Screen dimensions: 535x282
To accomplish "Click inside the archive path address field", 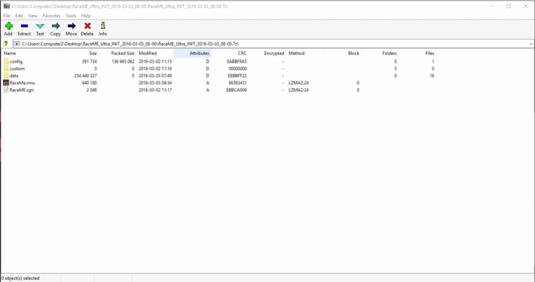I will (x=261, y=44).
